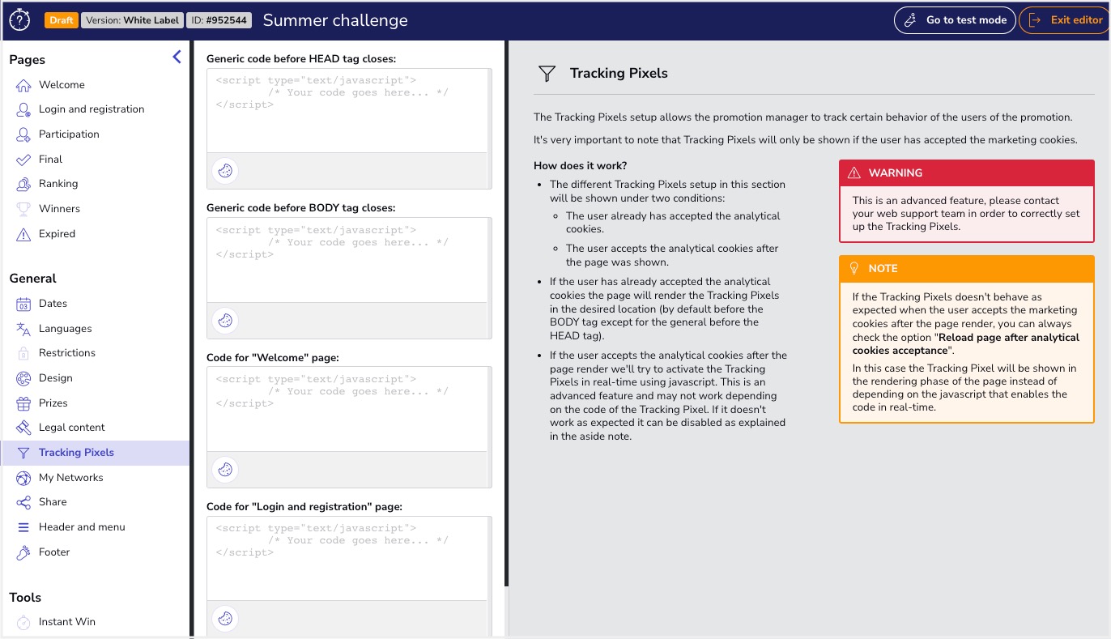Toggle cookie option under Welcome page code
Image resolution: width=1111 pixels, height=639 pixels.
click(225, 469)
